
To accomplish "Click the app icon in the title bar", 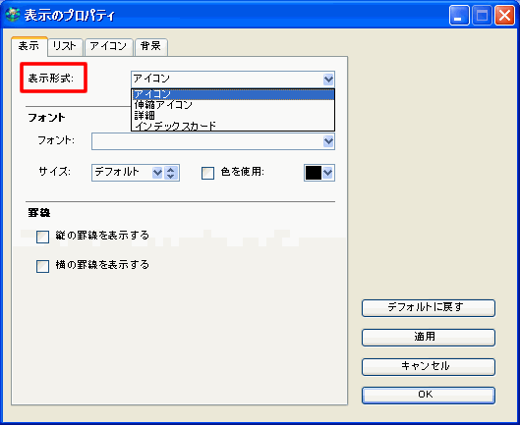I will pyautogui.click(x=13, y=16).
